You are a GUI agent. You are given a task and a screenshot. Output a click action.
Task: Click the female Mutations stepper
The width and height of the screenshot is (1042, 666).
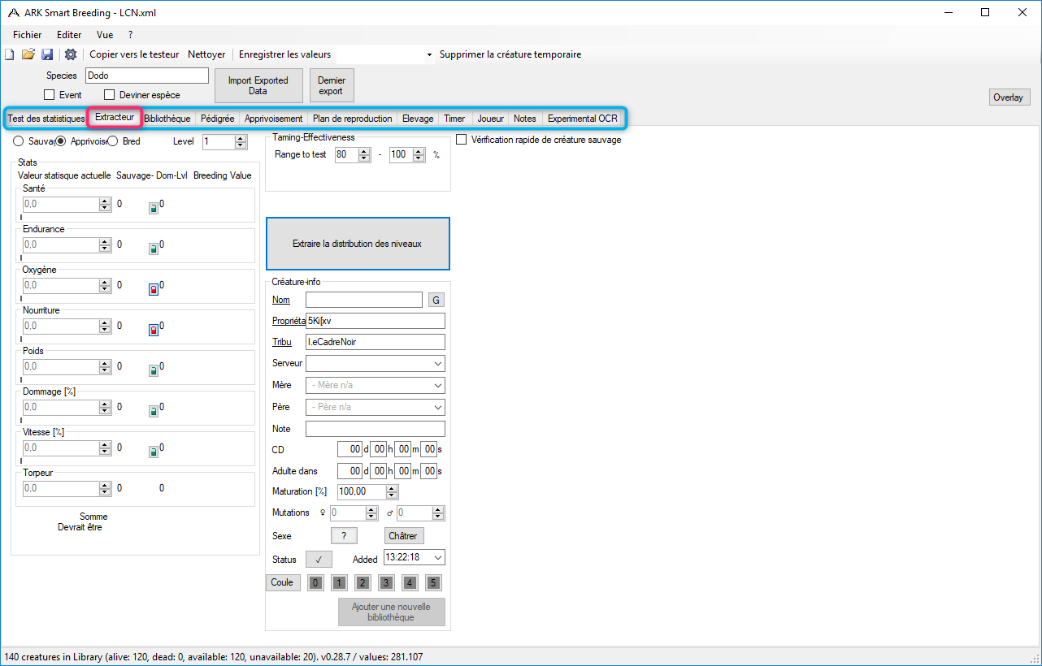tap(372, 513)
